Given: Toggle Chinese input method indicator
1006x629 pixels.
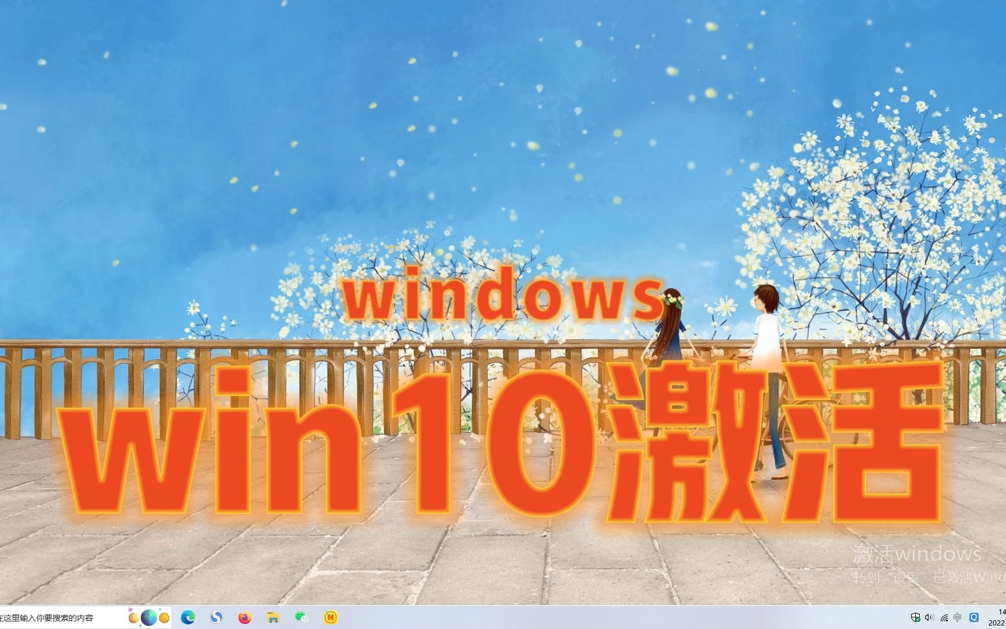Looking at the screenshot, I should click(x=958, y=618).
